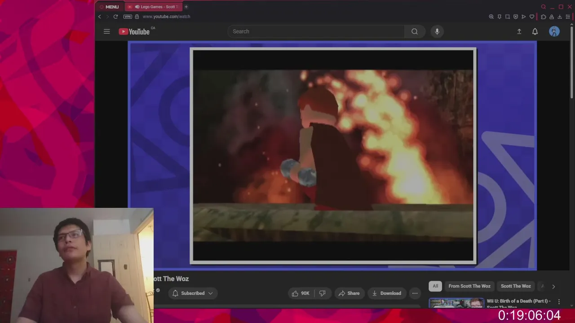
Task: Click the site lock security icon
Action: coord(137,17)
